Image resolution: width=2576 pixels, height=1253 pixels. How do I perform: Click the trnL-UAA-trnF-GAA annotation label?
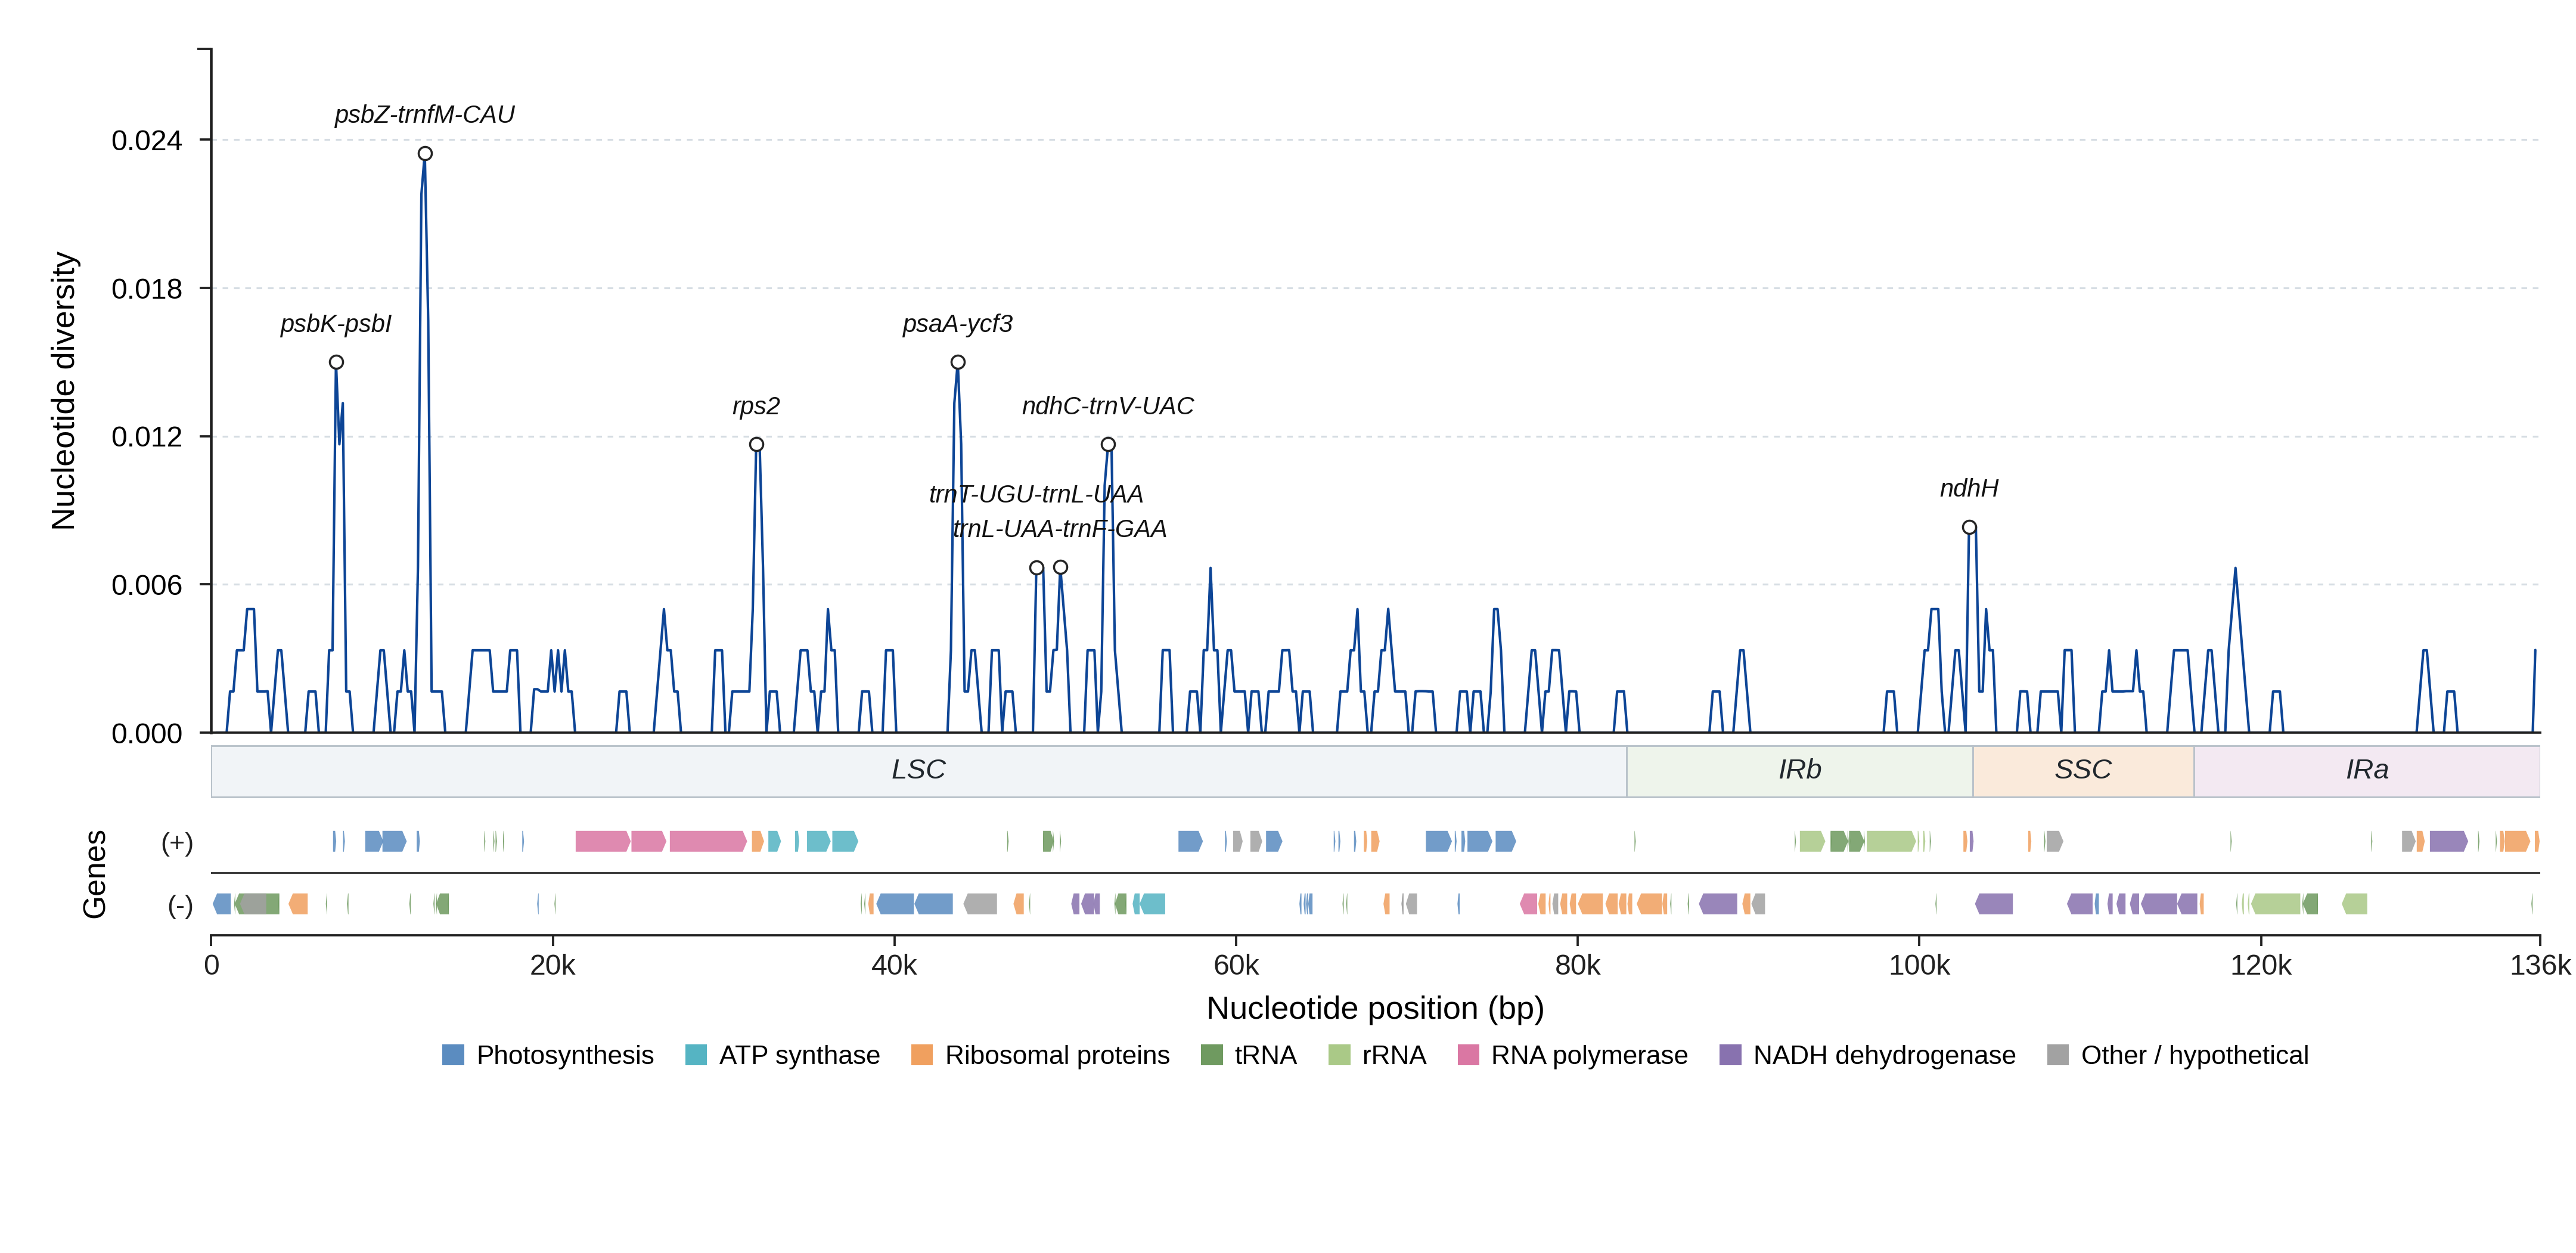click(x=1060, y=529)
